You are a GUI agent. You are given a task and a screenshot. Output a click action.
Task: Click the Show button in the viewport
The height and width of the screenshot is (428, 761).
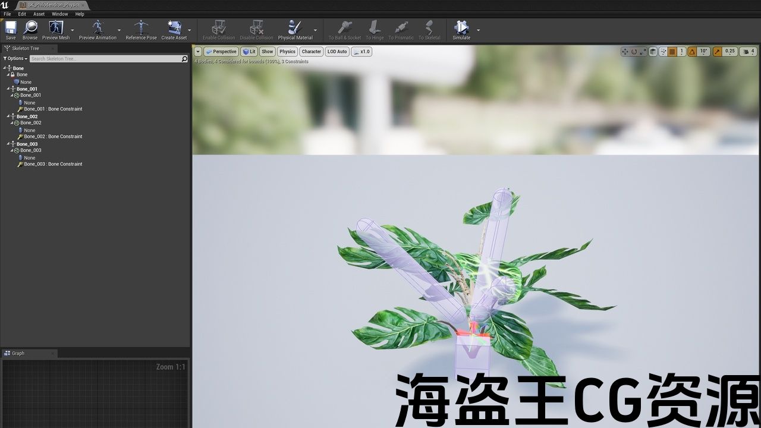[x=268, y=52]
